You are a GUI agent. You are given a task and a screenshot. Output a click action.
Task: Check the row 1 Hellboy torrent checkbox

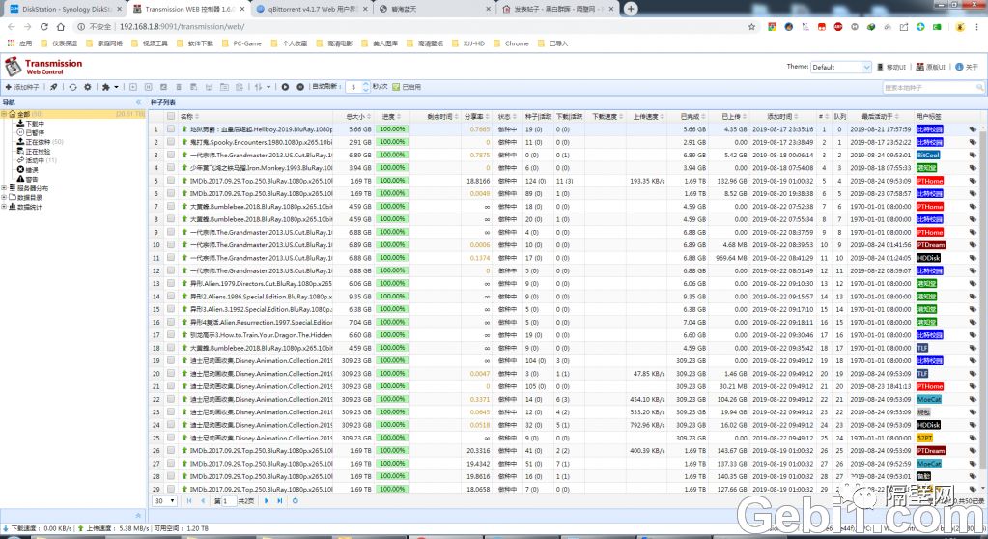click(171, 128)
